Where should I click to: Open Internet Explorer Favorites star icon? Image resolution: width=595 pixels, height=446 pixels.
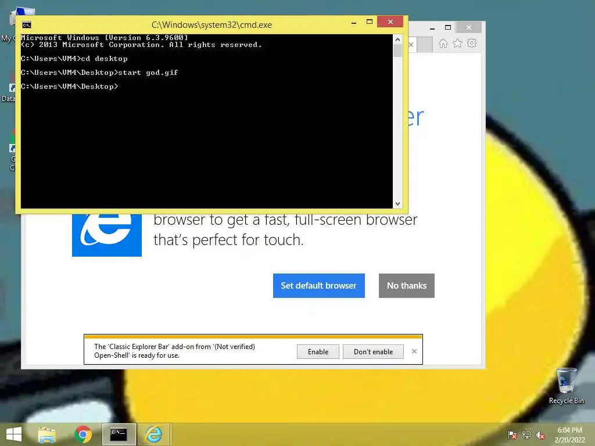click(x=458, y=43)
